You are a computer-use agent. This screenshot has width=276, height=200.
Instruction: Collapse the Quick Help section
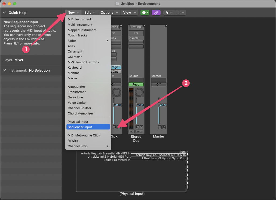[x=5, y=13]
